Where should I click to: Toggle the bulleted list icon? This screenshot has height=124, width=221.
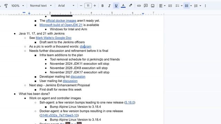point(186,6)
